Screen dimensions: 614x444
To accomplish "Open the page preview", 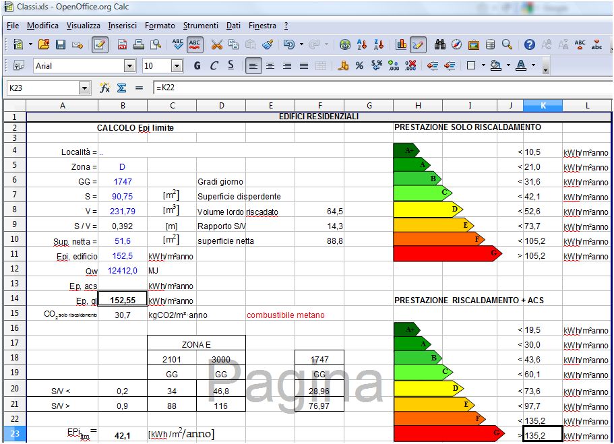I will click(156, 44).
